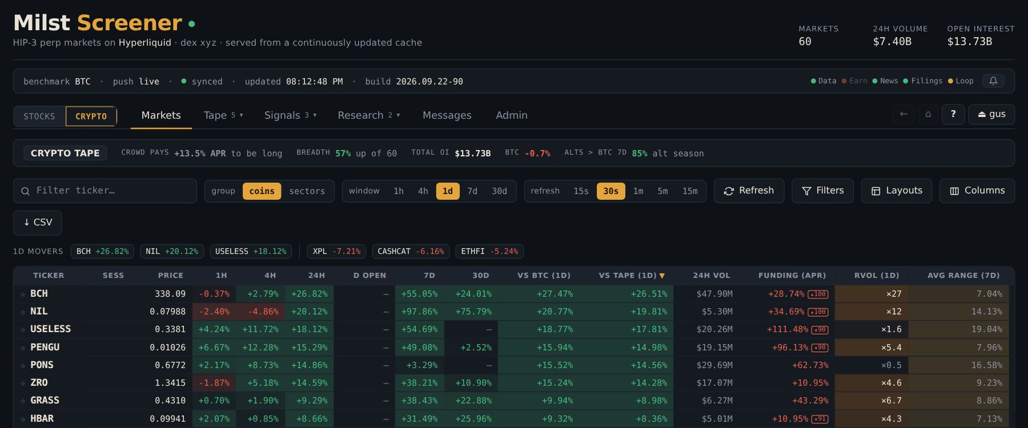Open the Admin tab
Image resolution: width=1028 pixels, height=428 pixels.
512,115
